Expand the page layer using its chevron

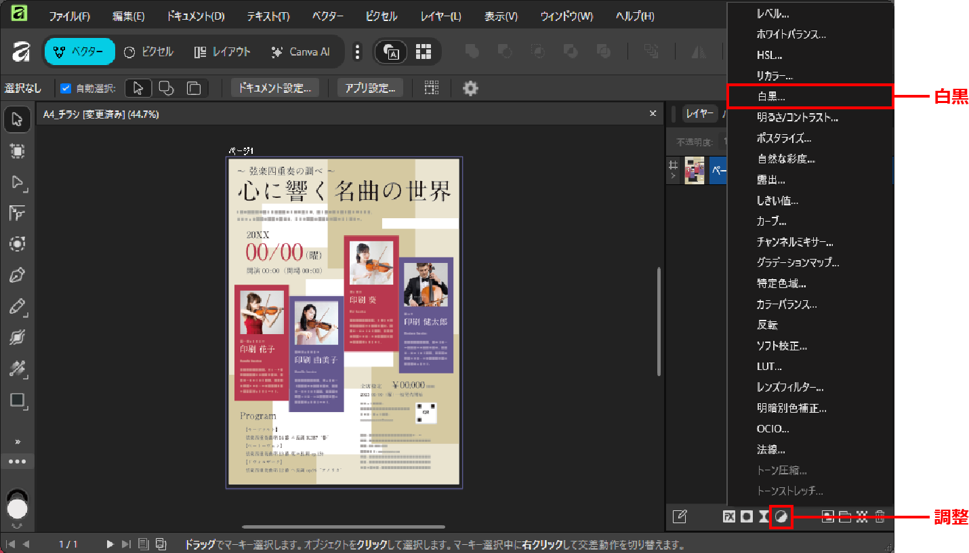(x=674, y=176)
